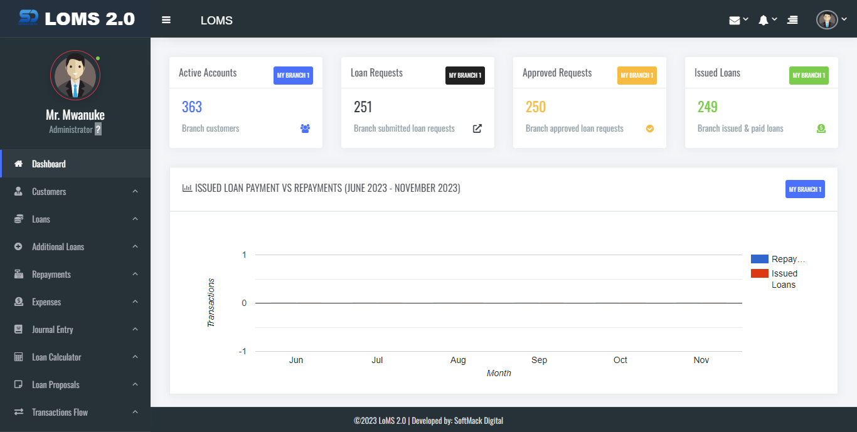Open the Dashboard menu item
The image size is (857, 432).
pos(49,164)
